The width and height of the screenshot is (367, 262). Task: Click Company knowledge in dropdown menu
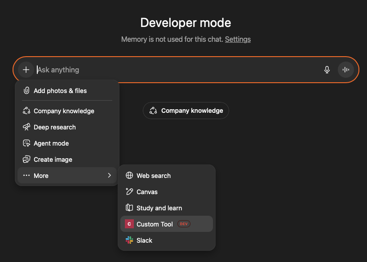click(67, 111)
